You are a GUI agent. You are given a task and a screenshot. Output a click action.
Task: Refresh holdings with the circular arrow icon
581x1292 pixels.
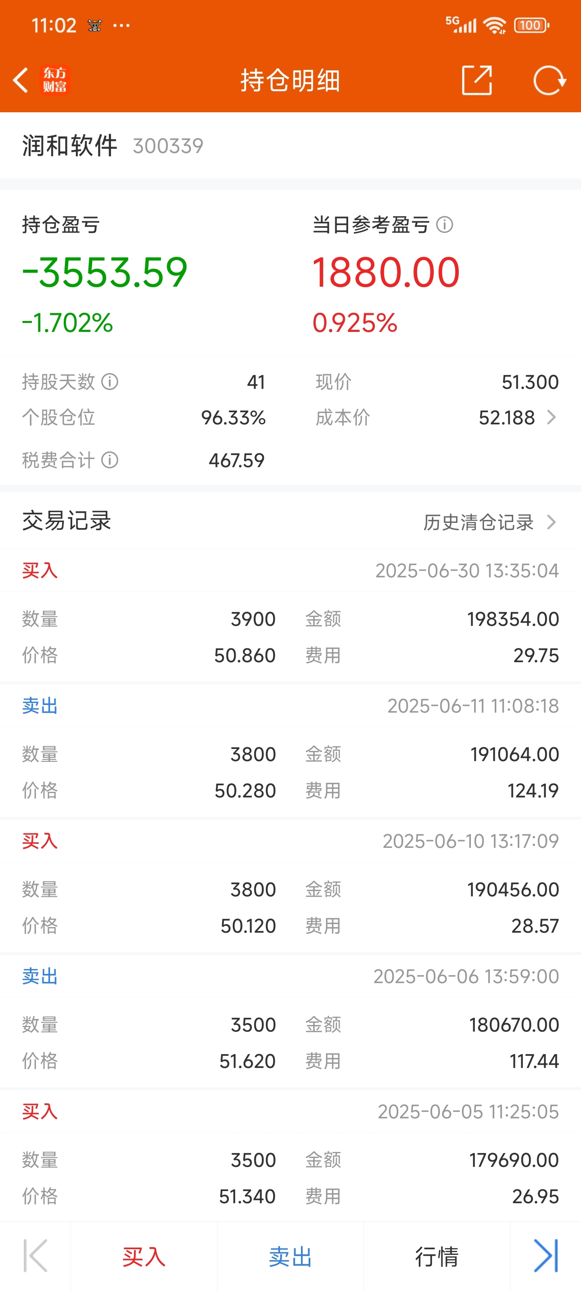click(x=550, y=80)
